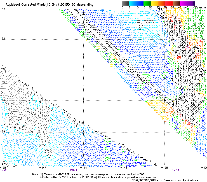Click the legend tick label '25'
Image resolution: width=207 pixels, height=182 pixels.
pyautogui.click(x=158, y=8)
